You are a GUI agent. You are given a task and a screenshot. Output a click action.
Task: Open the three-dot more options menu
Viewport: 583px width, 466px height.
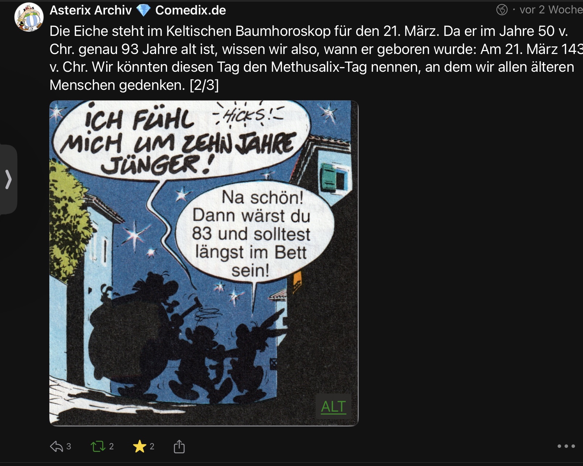pos(566,446)
